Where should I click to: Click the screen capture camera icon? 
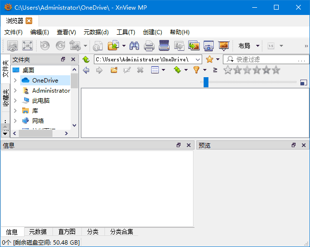click(208, 46)
